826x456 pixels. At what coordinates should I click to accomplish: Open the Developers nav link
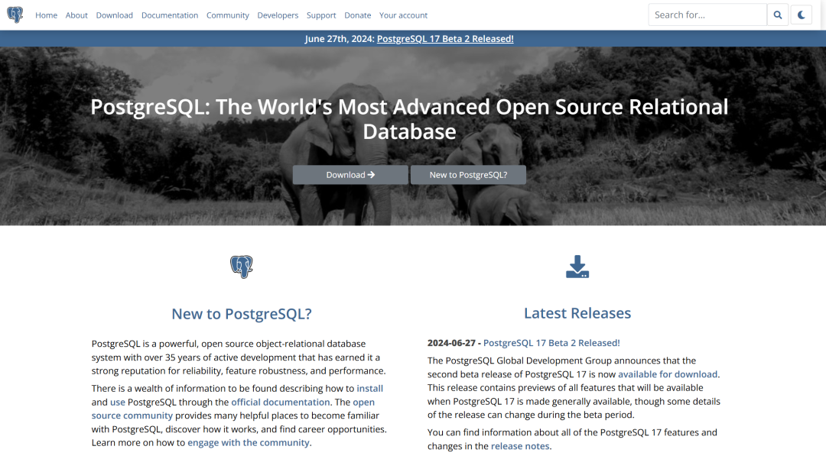[x=278, y=15]
